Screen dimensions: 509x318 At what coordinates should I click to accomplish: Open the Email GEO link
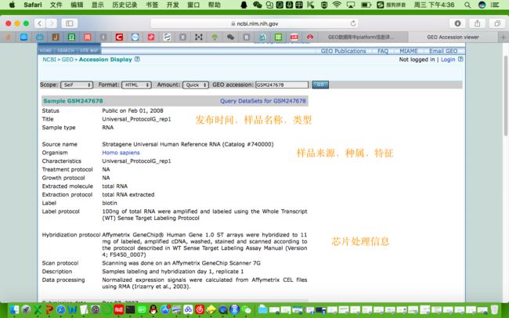tap(443, 51)
